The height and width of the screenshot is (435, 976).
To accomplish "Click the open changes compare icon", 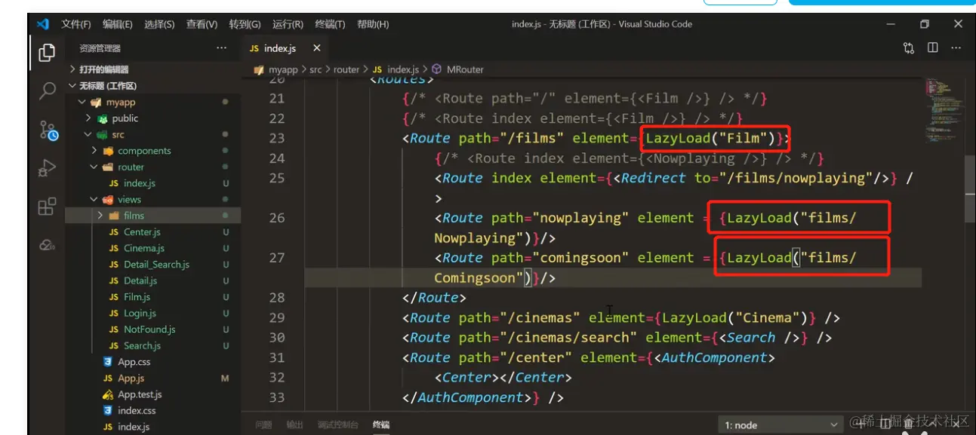I will pos(909,48).
